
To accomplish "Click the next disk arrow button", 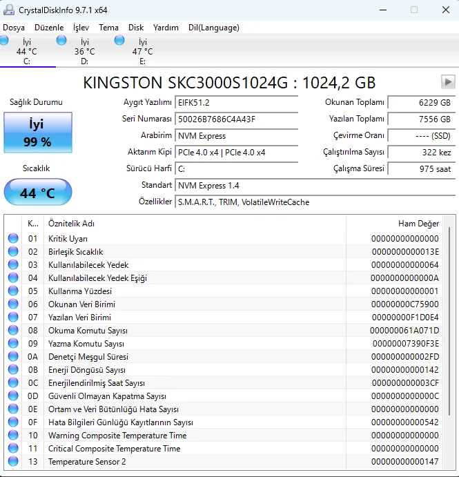I will click(448, 82).
